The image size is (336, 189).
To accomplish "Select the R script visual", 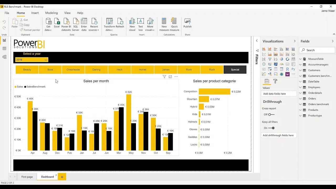I will point(287,69).
